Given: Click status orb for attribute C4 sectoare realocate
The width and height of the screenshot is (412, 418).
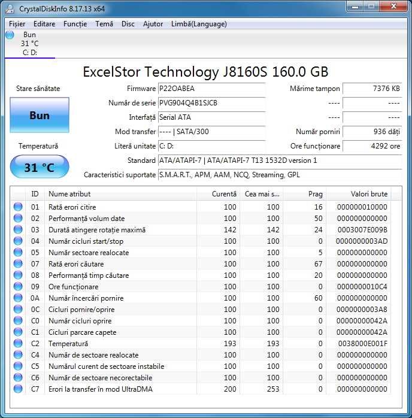Looking at the screenshot, I should pos(18,355).
